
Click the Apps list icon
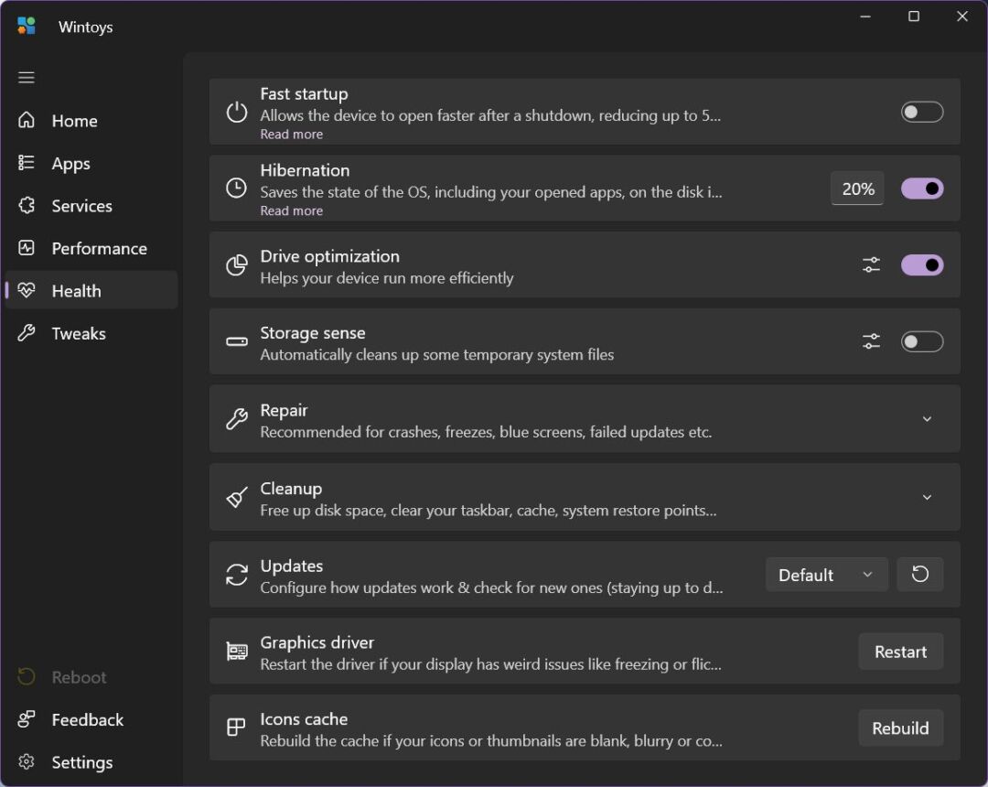(x=27, y=163)
